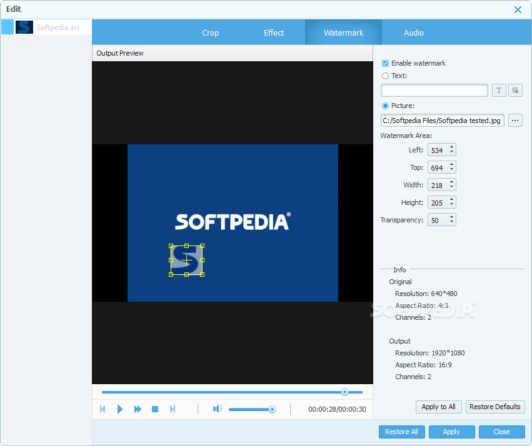The height and width of the screenshot is (446, 532).
Task: Click output Resolution: 1920*1080 text
Action: point(430,353)
